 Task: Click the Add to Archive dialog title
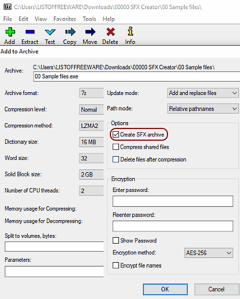pos(19,51)
